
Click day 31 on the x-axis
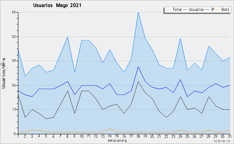(x=230, y=136)
